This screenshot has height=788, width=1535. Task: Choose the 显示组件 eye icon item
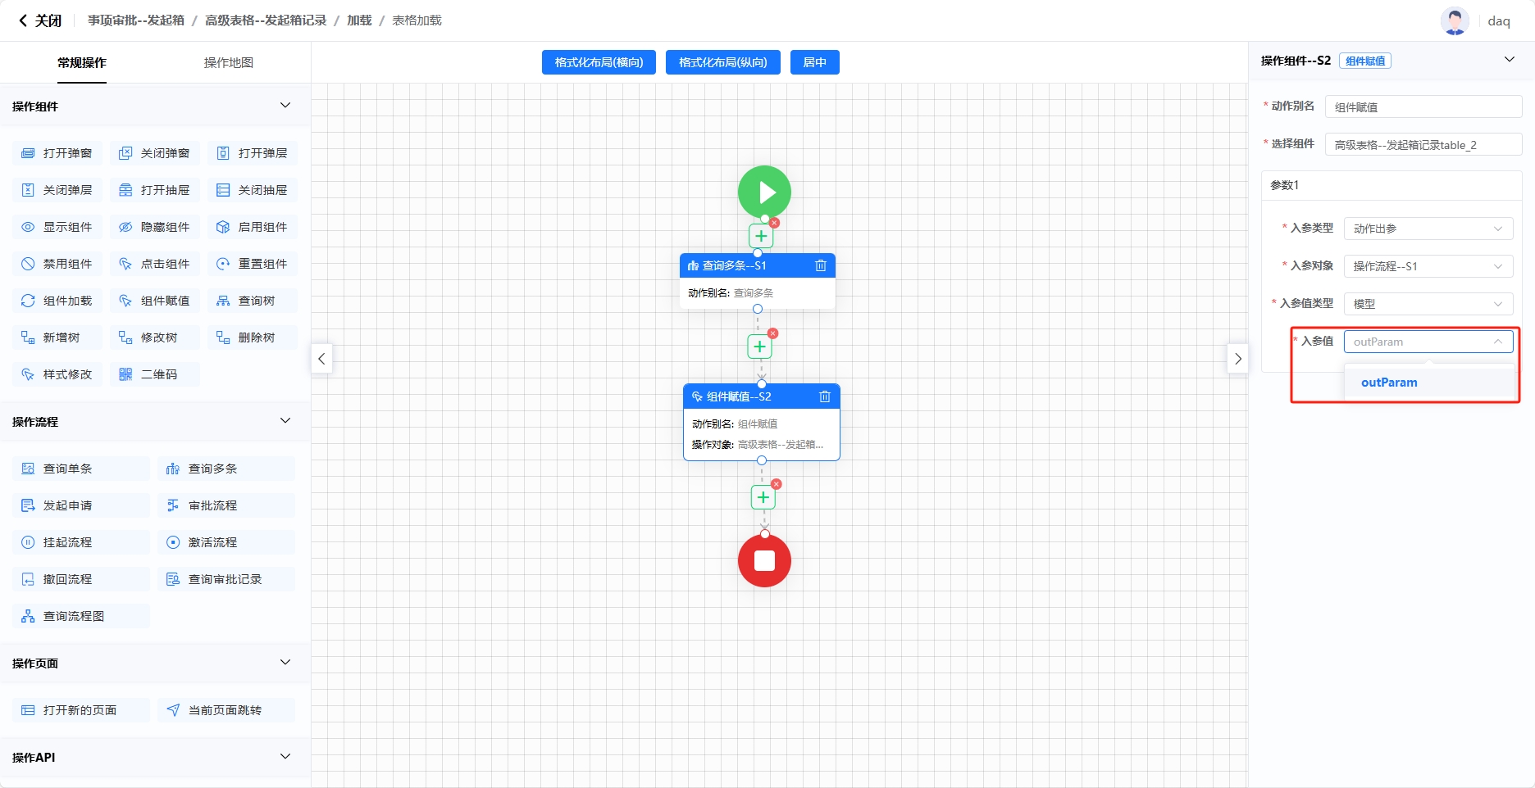(57, 227)
